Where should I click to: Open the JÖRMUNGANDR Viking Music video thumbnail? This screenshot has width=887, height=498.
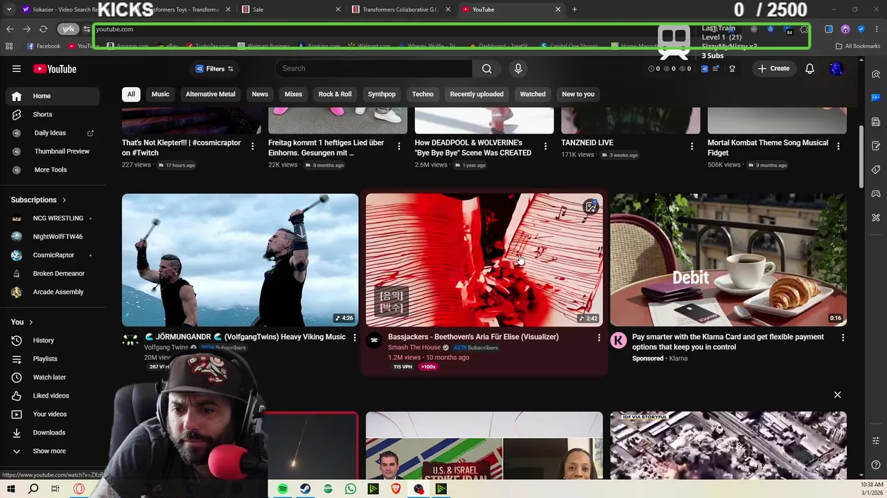(240, 260)
